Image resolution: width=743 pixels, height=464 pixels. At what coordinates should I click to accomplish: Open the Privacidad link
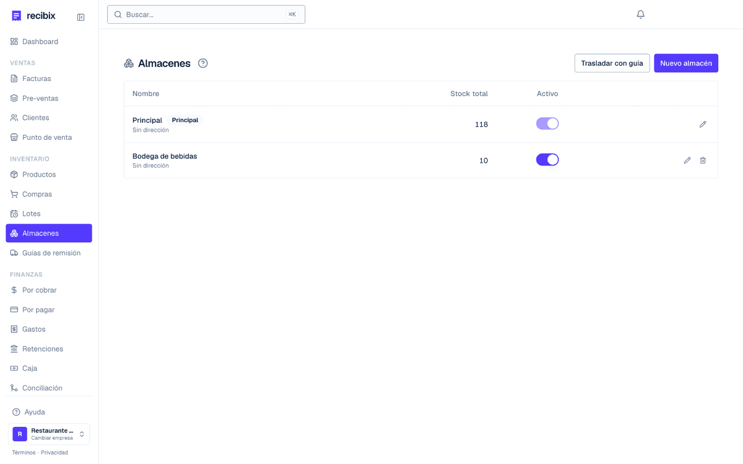tap(54, 453)
